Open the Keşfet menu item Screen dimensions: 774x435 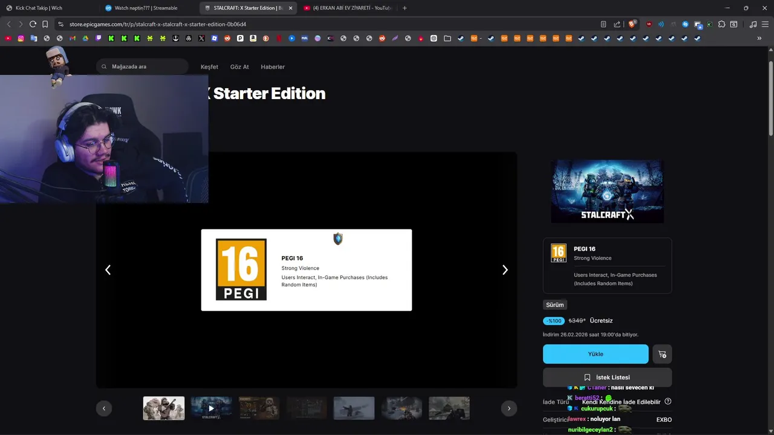pos(209,66)
